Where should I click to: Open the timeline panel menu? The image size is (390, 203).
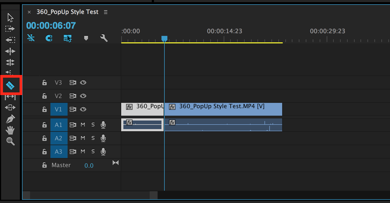[106, 12]
